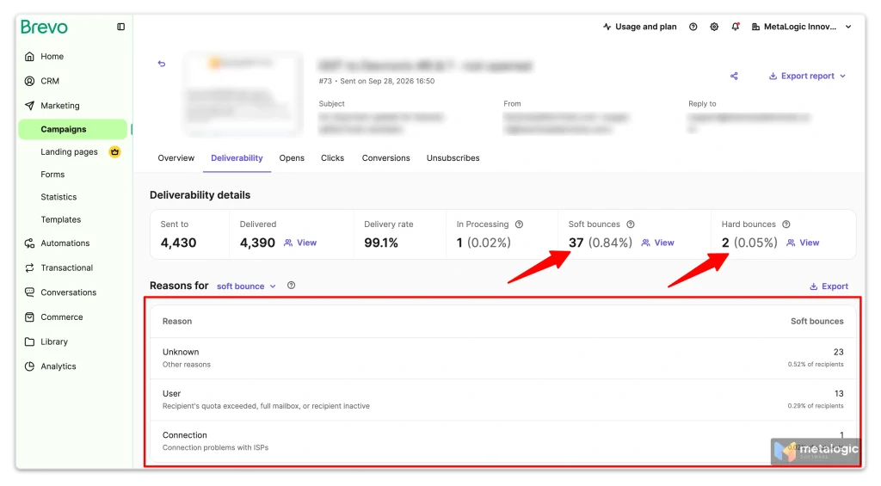This screenshot has width=881, height=486.
Task: Click the Library folder icon
Action: click(x=29, y=341)
